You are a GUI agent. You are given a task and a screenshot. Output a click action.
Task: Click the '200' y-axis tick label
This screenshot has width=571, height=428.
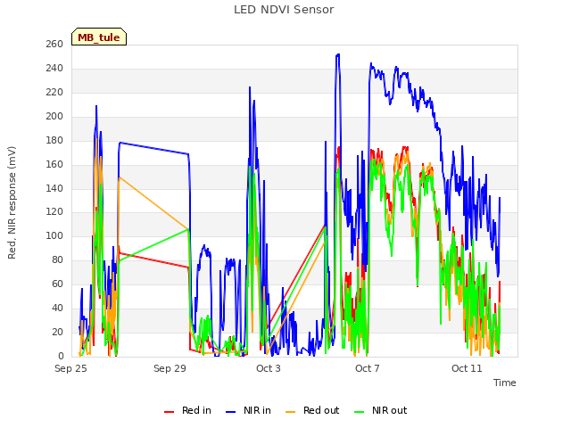[x=54, y=117]
